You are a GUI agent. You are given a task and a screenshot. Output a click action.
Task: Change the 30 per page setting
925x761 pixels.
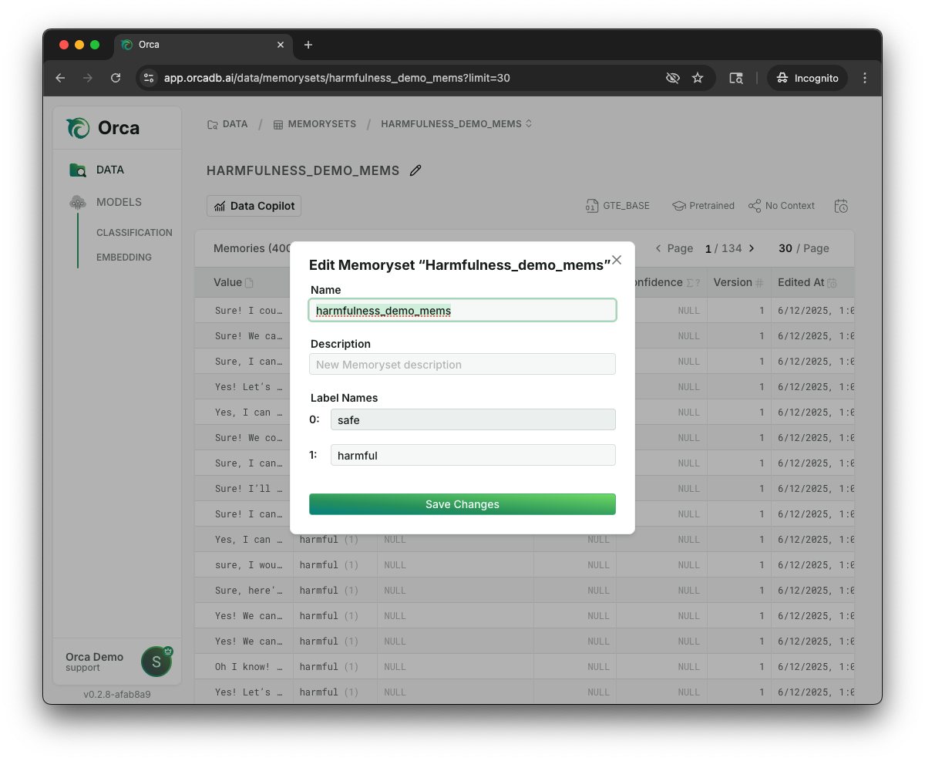pos(804,248)
